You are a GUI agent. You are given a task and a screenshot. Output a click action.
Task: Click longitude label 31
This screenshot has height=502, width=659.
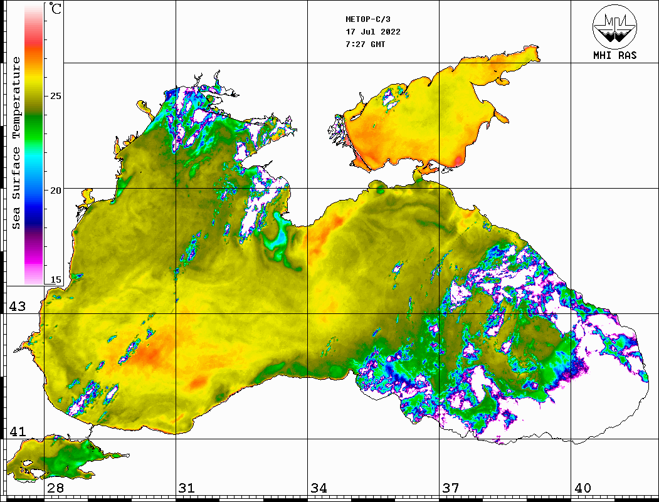click(x=187, y=488)
